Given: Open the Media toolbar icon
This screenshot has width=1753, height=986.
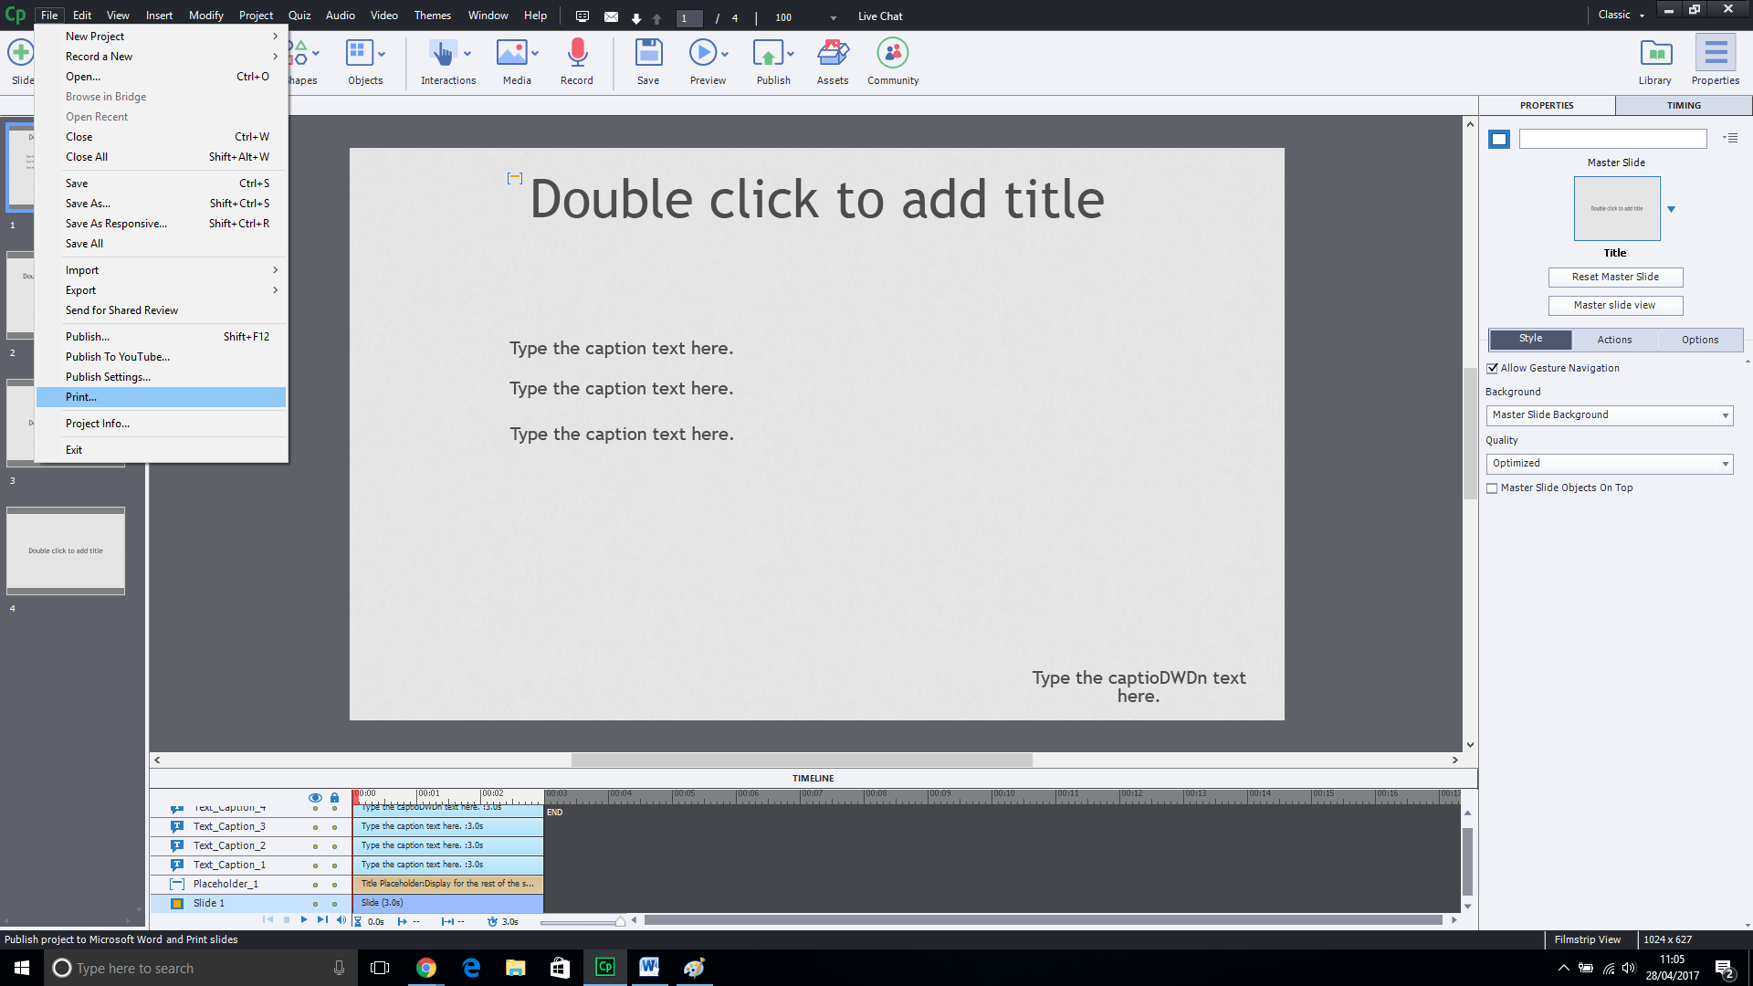Looking at the screenshot, I should [511, 54].
